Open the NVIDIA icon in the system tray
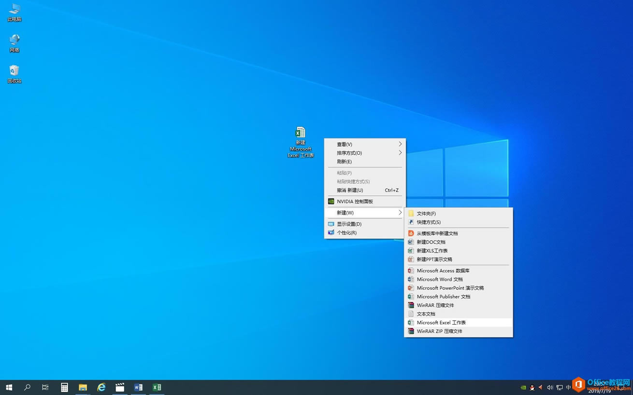 (x=523, y=387)
